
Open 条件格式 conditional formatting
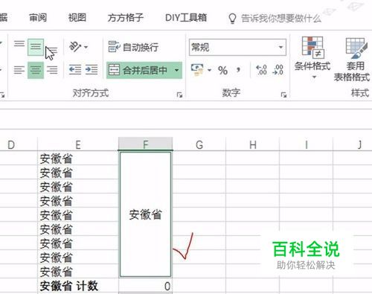312,58
